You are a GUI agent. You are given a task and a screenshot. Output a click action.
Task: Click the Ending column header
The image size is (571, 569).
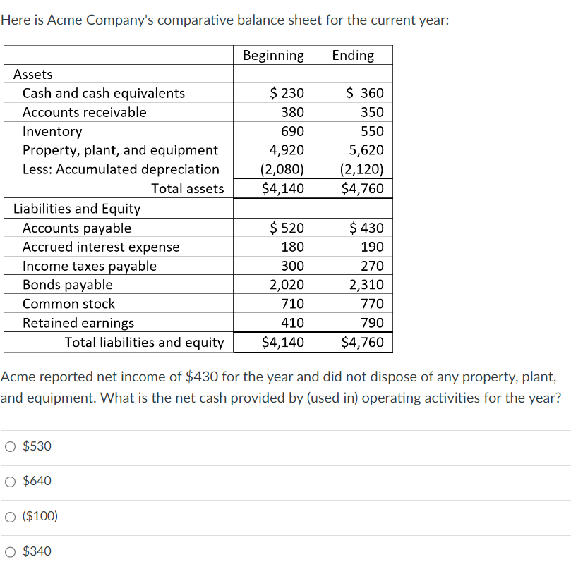353,55
